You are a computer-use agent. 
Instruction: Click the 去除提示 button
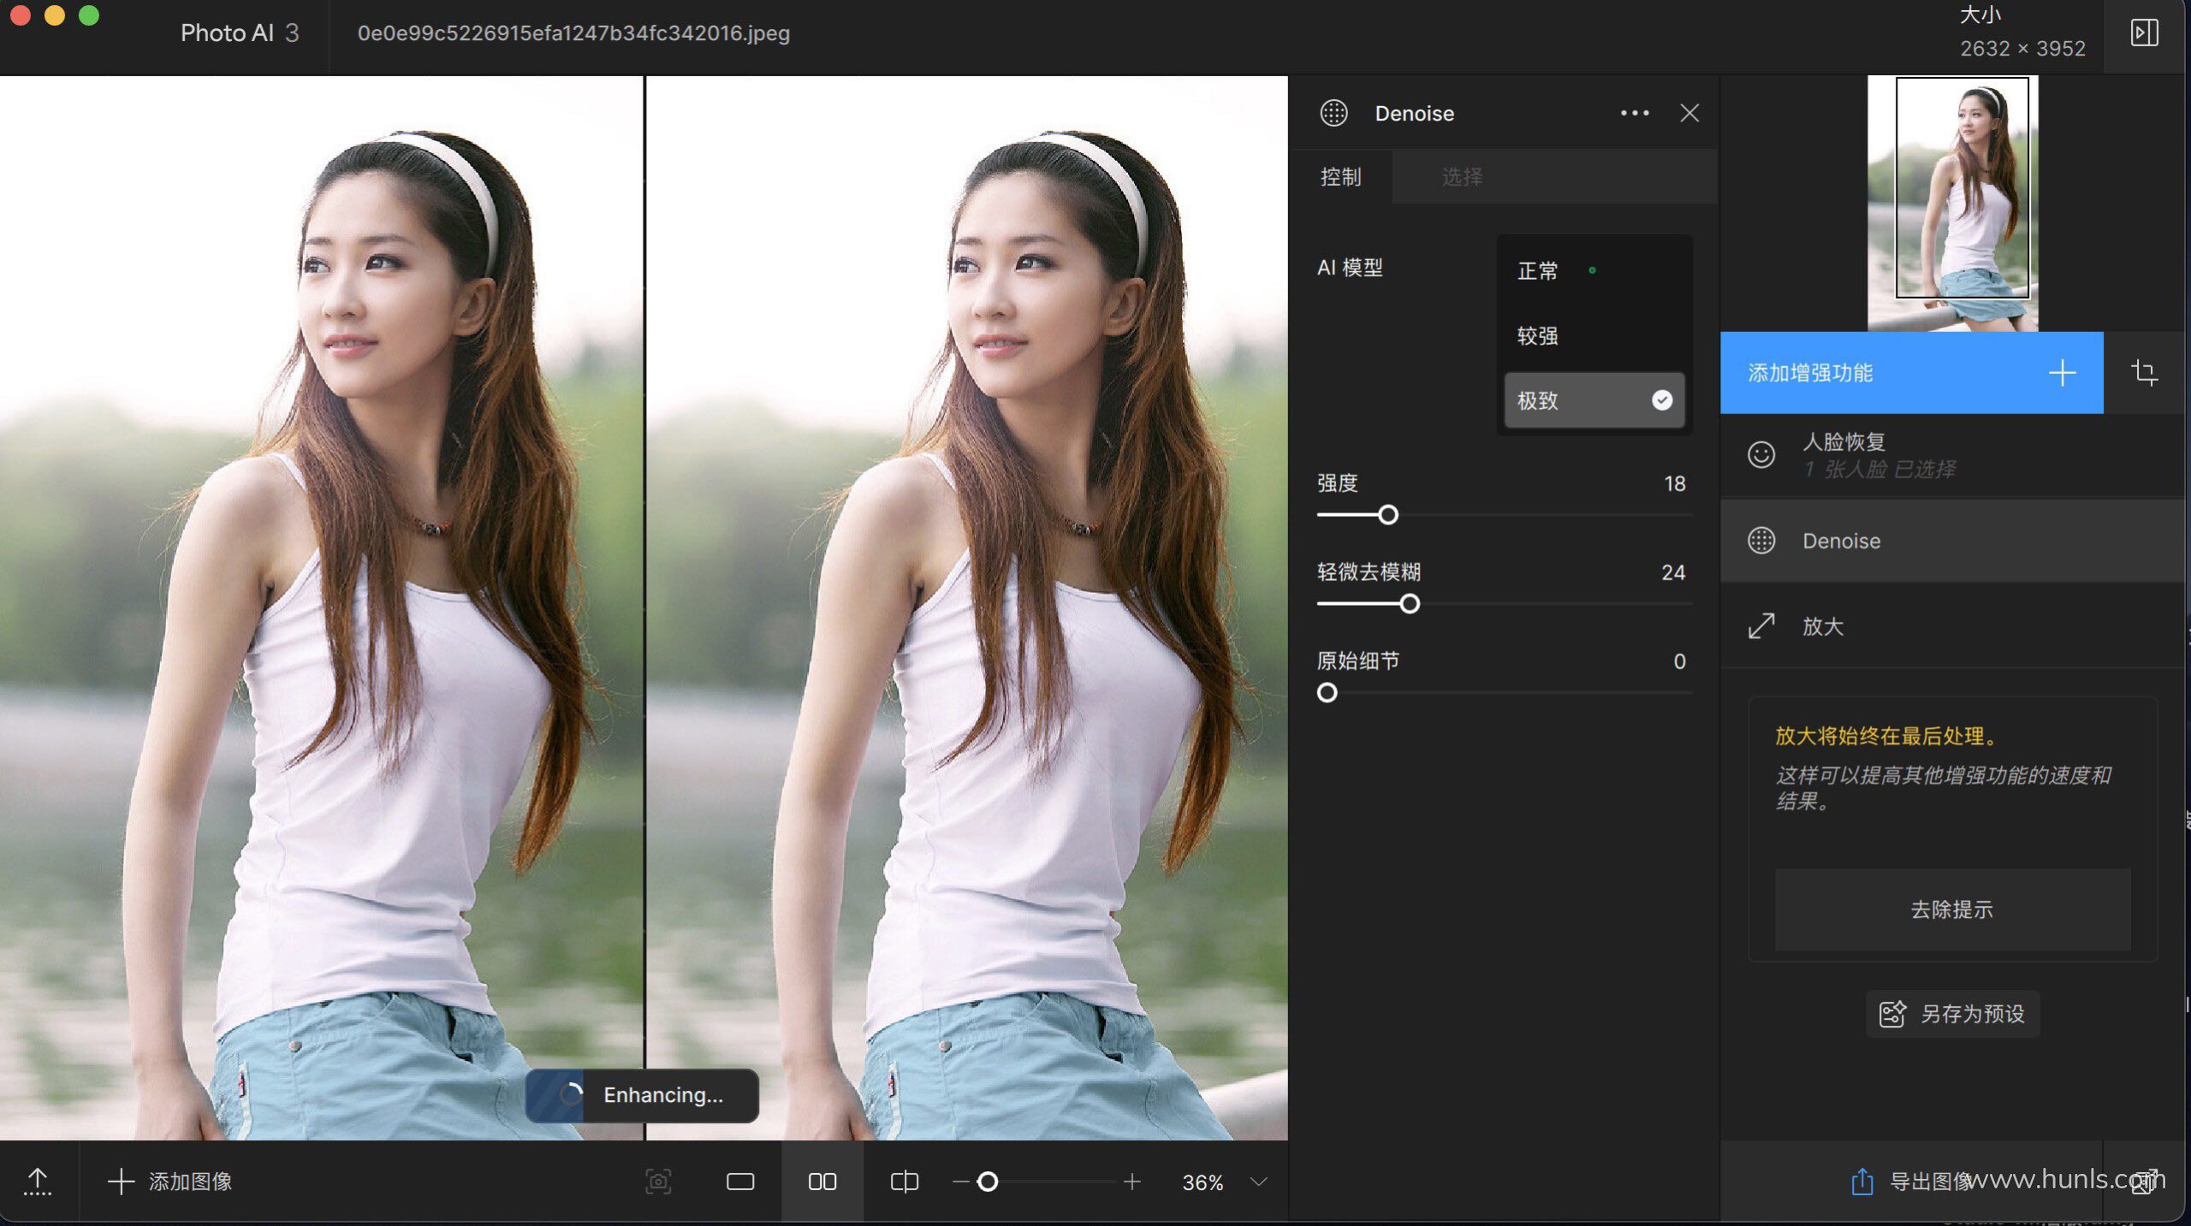tap(1951, 909)
